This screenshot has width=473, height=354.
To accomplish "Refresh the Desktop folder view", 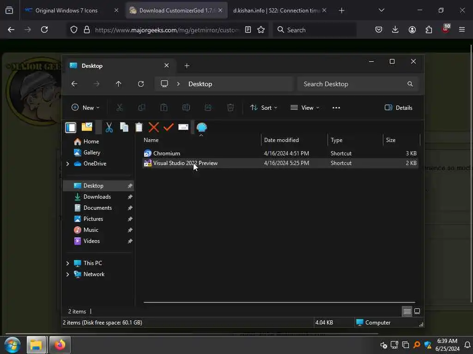I will [x=141, y=84].
